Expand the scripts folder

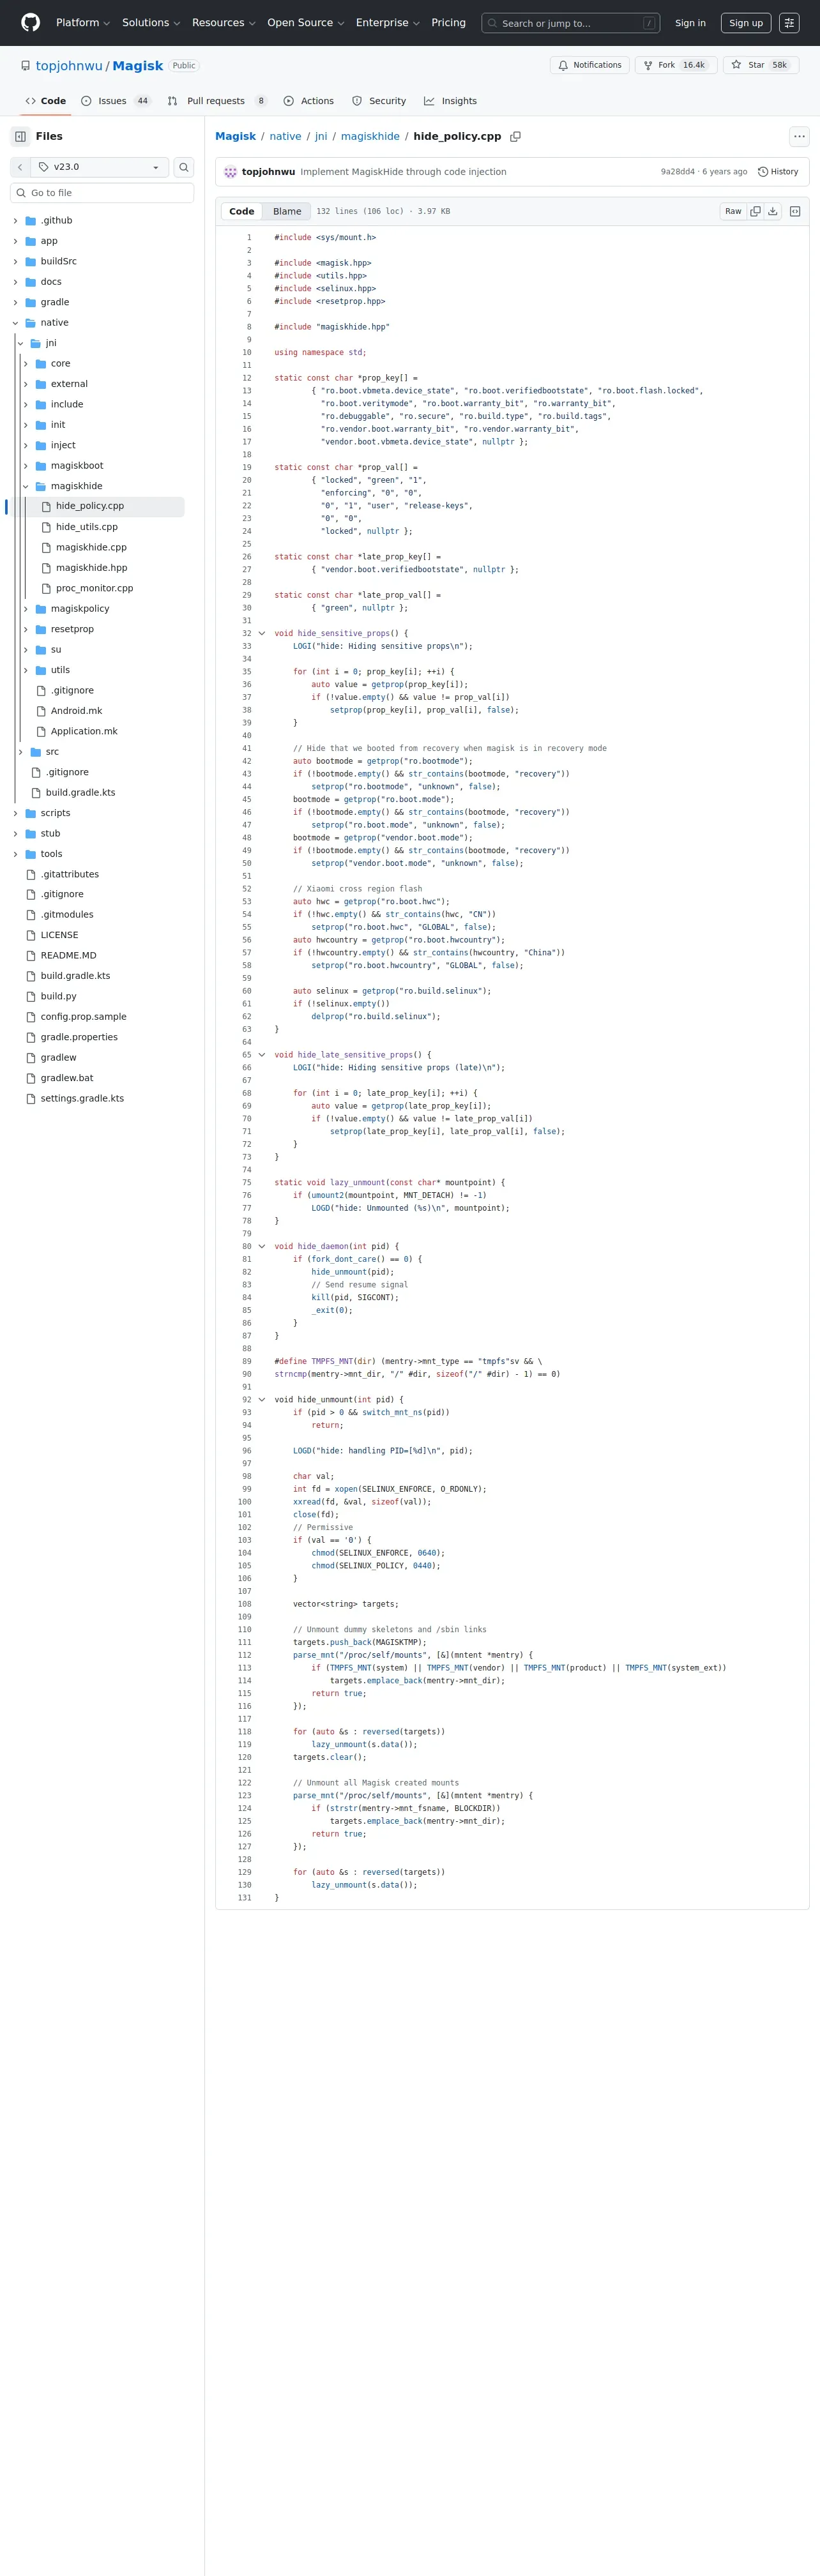[x=15, y=813]
